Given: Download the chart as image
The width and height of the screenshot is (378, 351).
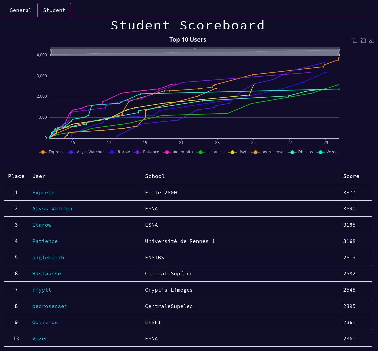Looking at the screenshot, I should coord(372,40).
